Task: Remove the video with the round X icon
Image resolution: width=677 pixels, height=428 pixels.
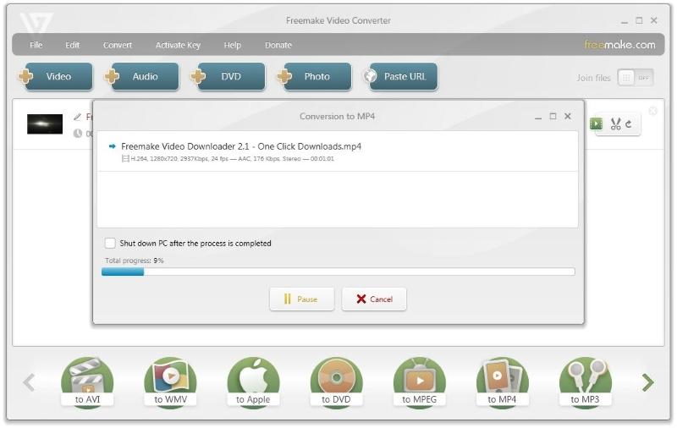Action: click(652, 111)
